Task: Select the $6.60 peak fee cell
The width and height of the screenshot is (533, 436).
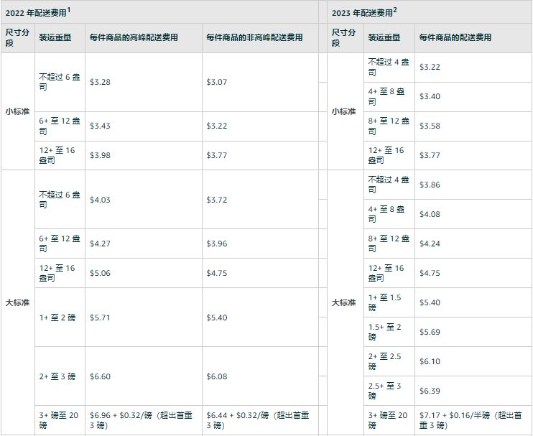Action: [x=101, y=376]
